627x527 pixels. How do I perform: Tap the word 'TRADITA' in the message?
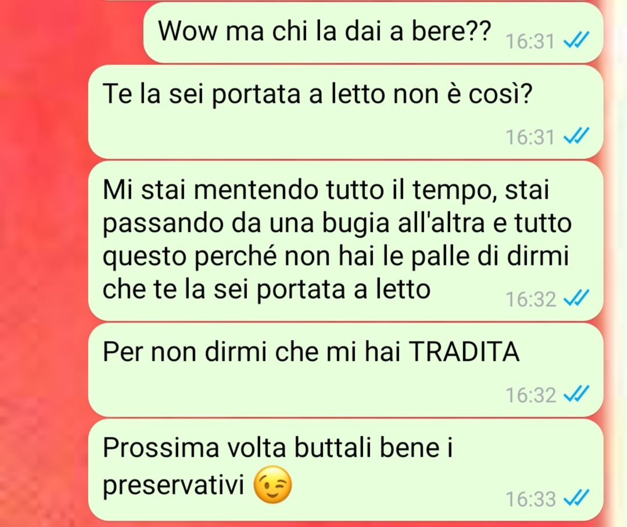click(x=465, y=352)
